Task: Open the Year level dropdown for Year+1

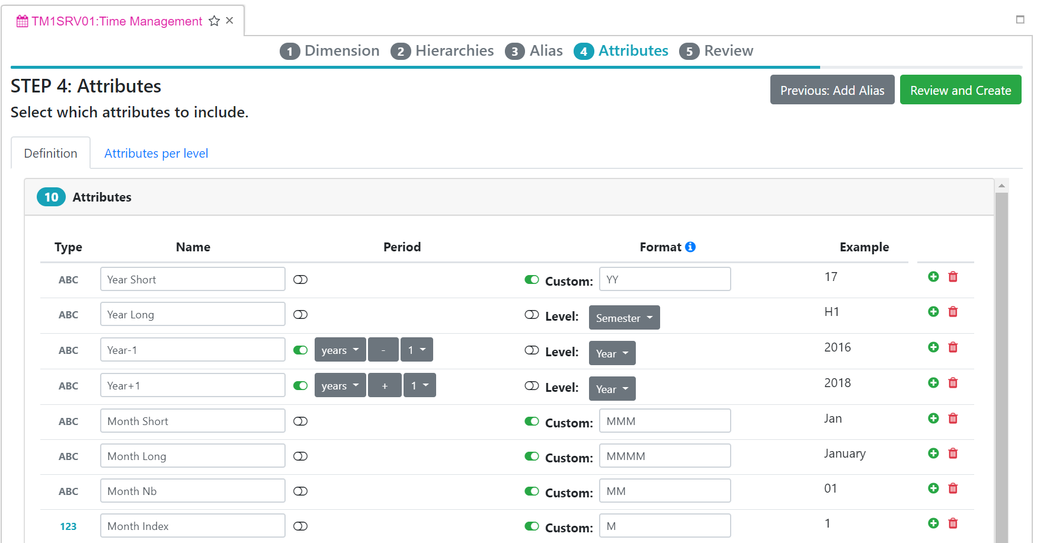Action: [612, 389]
